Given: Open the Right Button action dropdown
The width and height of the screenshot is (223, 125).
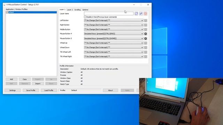Looking at the screenshot, I should [114, 25].
